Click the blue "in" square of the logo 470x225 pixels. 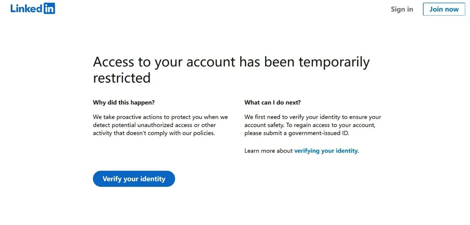(49, 8)
